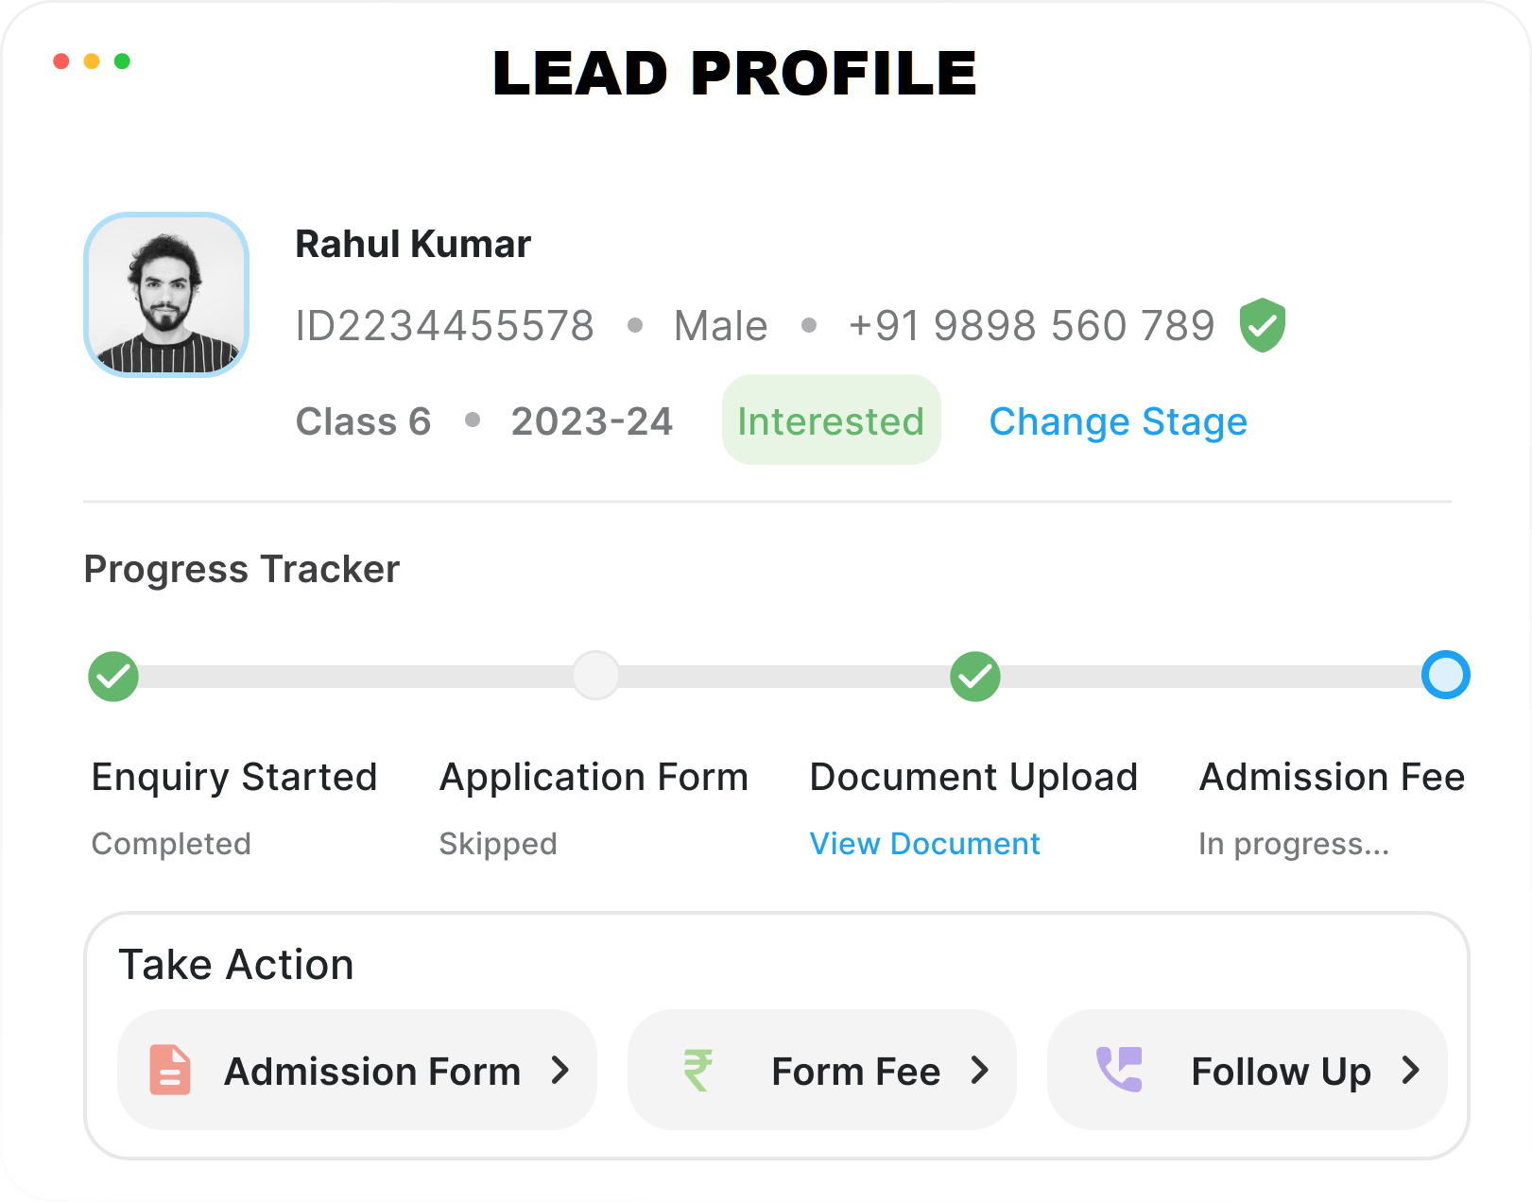Viewport: 1532px width, 1202px height.
Task: Click the rupee Form Fee icon
Action: tap(697, 1071)
